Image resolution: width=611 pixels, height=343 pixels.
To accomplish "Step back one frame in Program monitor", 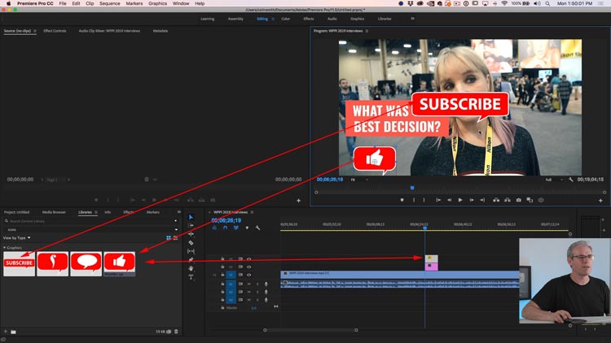I will tap(449, 200).
